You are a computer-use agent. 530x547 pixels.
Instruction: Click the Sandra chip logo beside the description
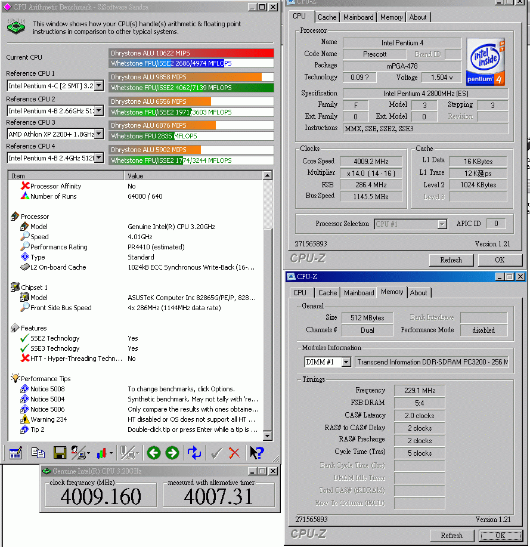(16, 27)
